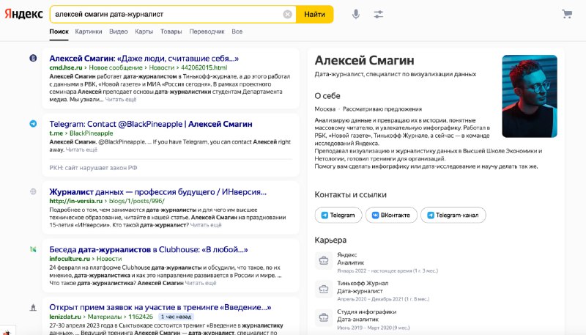
Task: Click the briefcase icon beside Яндекс Аналитик
Action: [x=324, y=261]
